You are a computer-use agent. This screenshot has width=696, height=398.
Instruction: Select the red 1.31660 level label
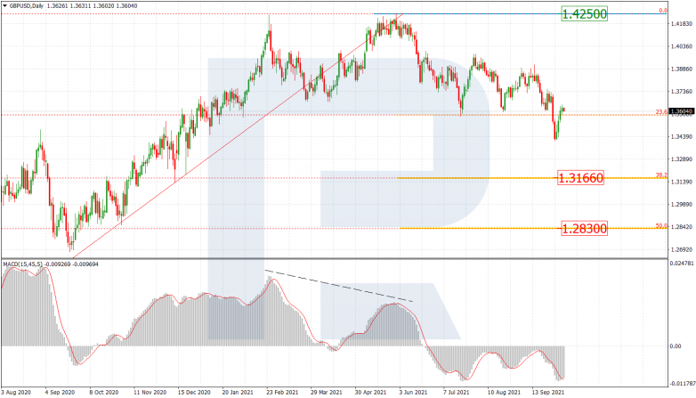[580, 178]
